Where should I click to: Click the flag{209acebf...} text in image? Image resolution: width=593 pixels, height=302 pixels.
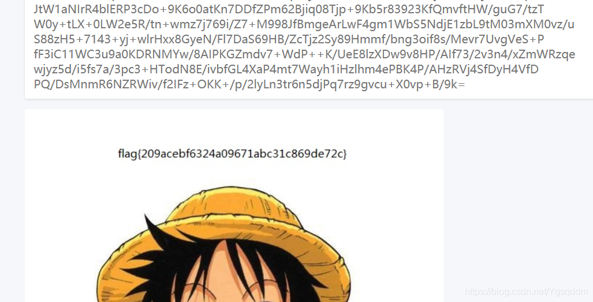click(x=232, y=154)
